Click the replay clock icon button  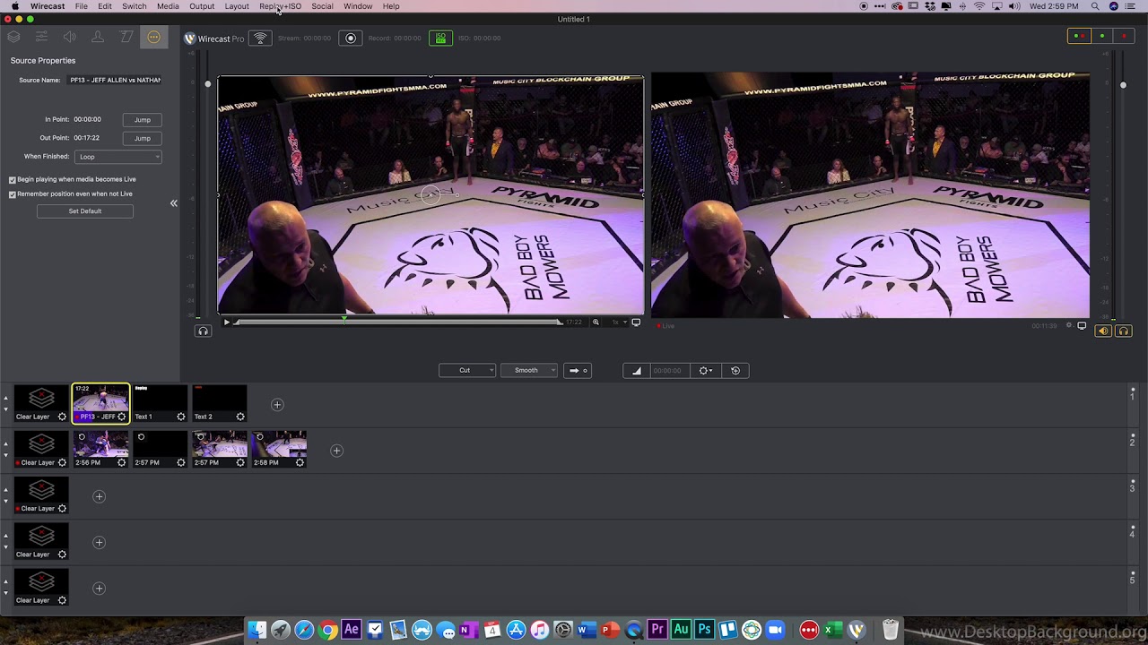[735, 371]
